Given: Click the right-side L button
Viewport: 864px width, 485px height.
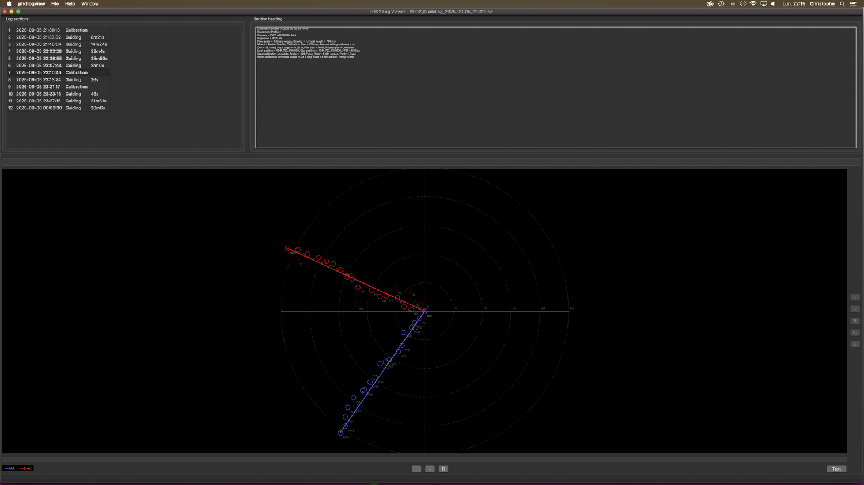Looking at the screenshot, I should [855, 344].
